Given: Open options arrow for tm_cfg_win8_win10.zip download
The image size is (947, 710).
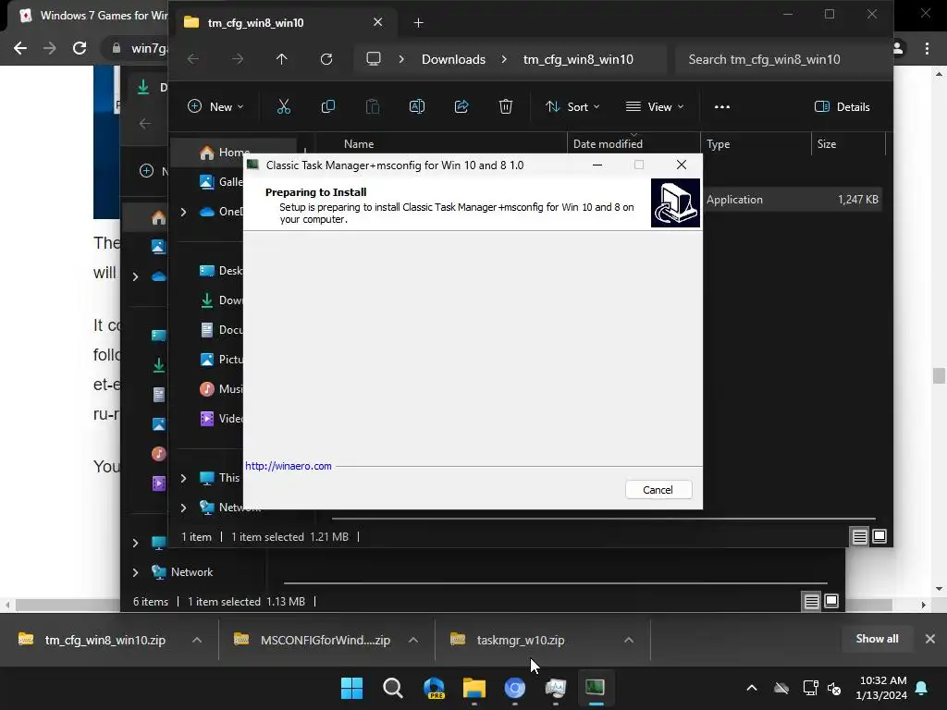Looking at the screenshot, I should click(197, 640).
